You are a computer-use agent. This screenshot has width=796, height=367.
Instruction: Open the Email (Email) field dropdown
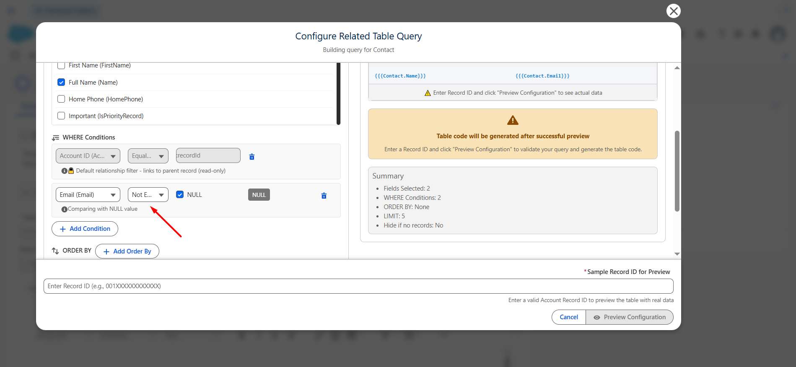[x=88, y=195]
